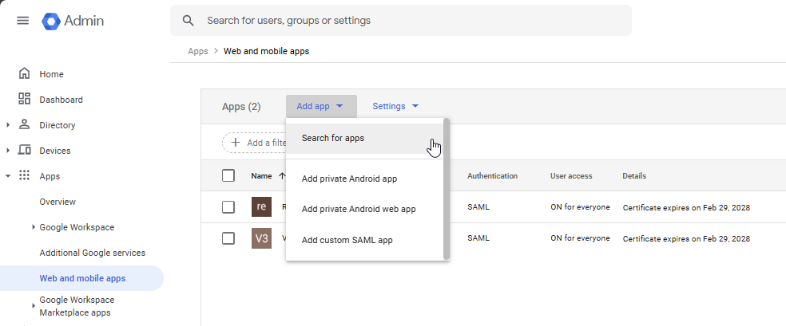Open Google Workspace sidebar item

click(77, 227)
